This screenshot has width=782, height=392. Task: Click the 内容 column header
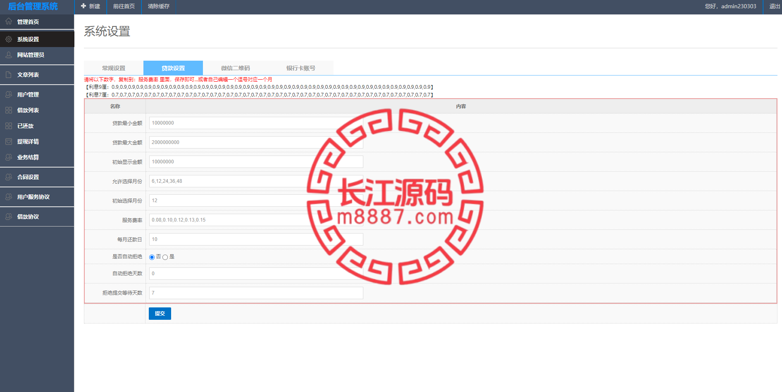[x=461, y=106]
